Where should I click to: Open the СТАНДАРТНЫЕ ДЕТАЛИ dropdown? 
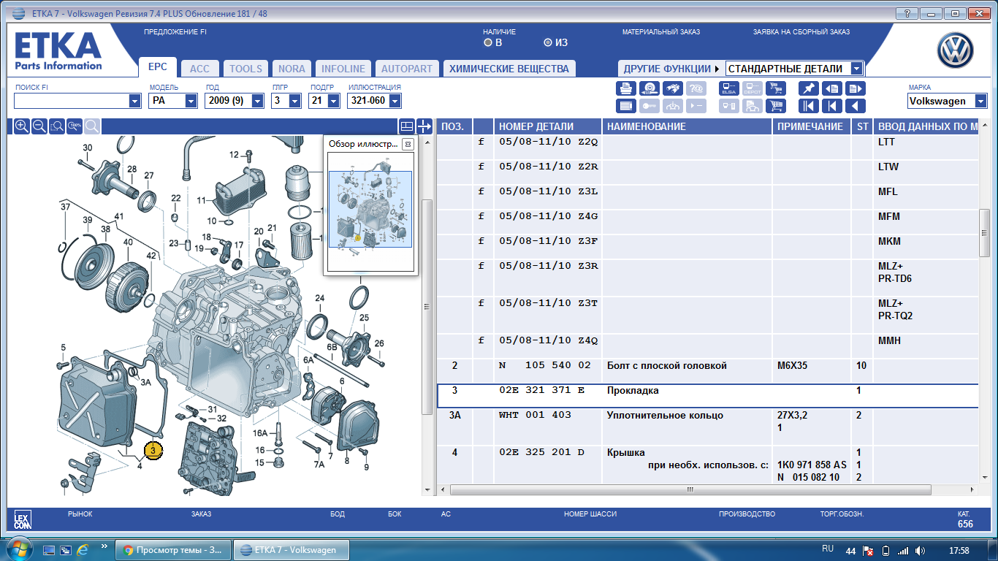[857, 69]
